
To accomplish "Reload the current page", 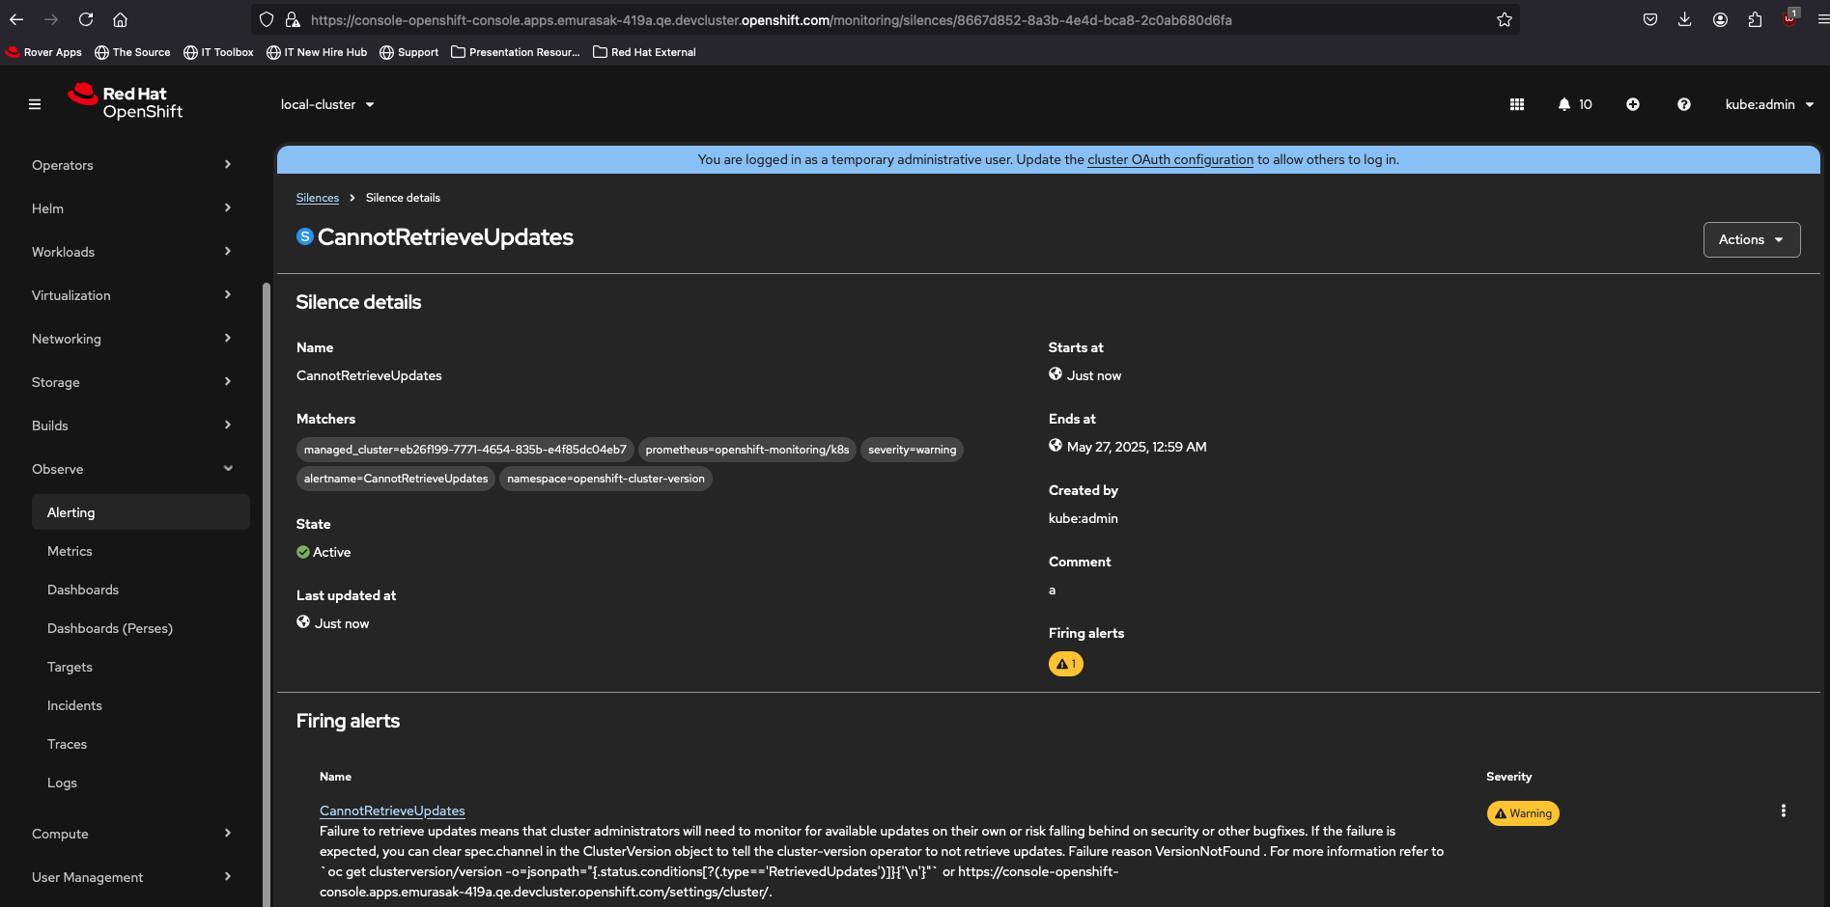I will click(86, 19).
